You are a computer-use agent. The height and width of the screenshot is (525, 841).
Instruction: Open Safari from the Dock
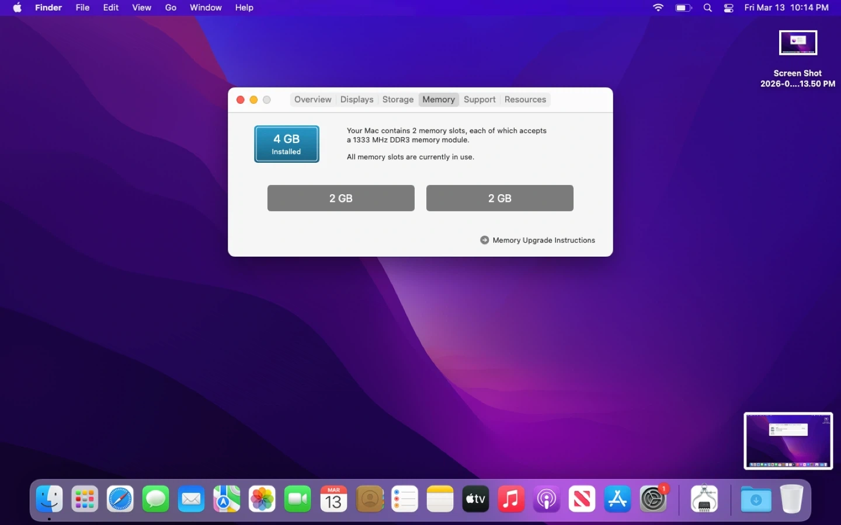pos(120,499)
